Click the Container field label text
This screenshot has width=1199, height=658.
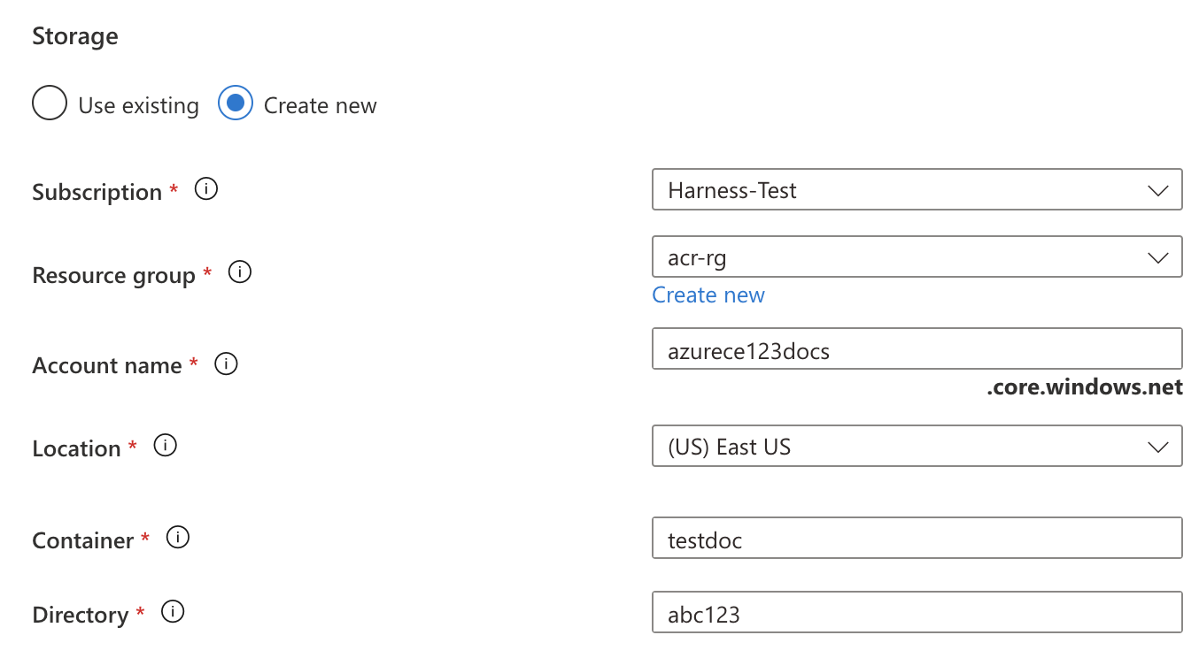(x=83, y=540)
